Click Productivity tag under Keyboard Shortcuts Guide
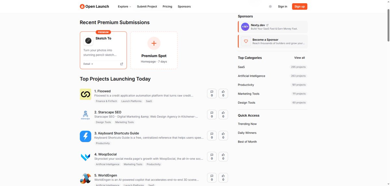The height and width of the screenshot is (186, 390). [103, 143]
